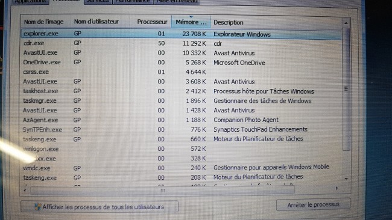Select the cdr.exe process row

tap(182, 43)
